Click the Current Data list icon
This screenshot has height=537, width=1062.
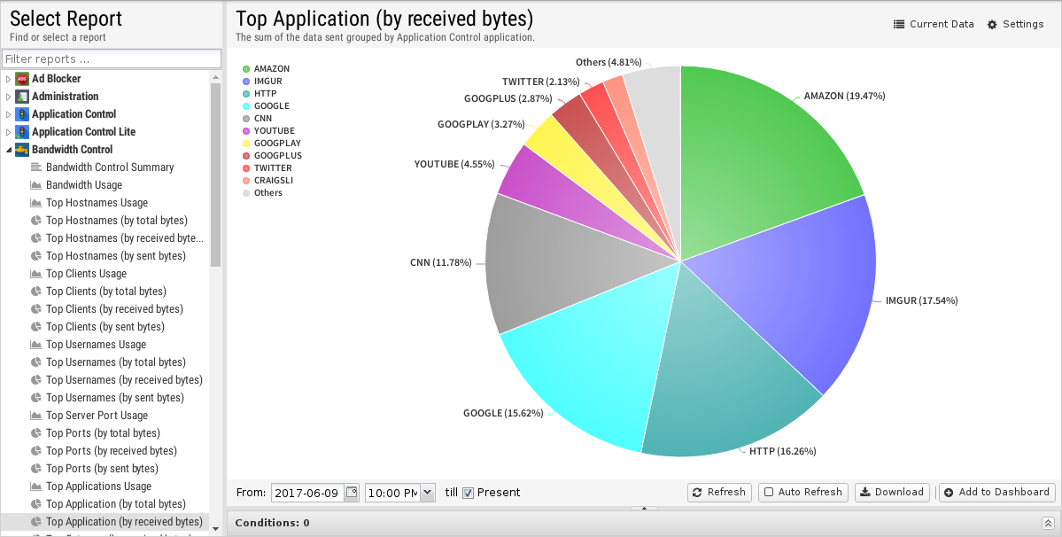[899, 24]
